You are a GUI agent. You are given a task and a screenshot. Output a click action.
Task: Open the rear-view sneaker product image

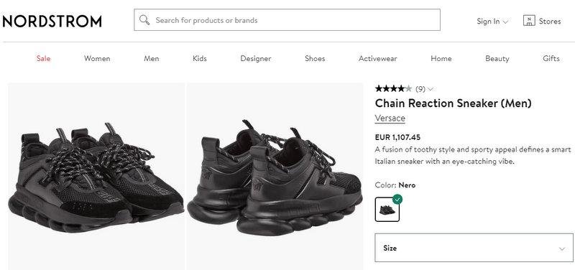point(275,176)
